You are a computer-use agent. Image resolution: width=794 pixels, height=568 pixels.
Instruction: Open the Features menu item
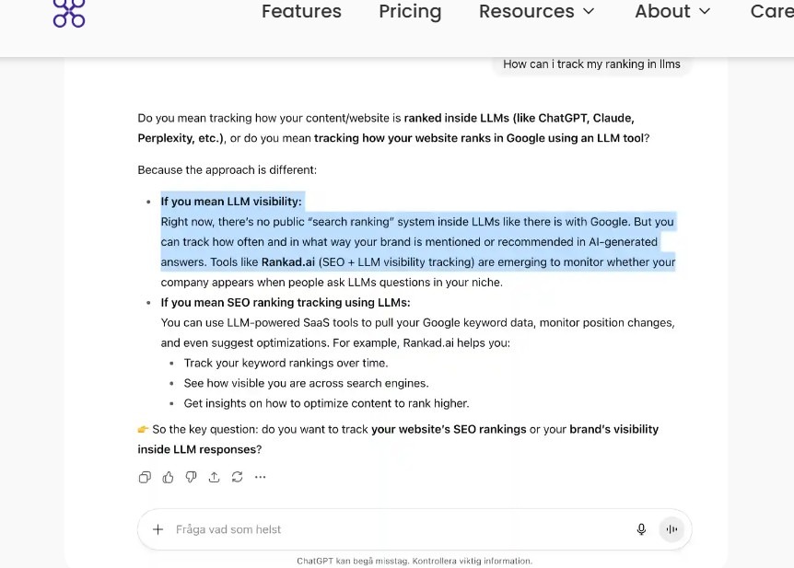[301, 11]
